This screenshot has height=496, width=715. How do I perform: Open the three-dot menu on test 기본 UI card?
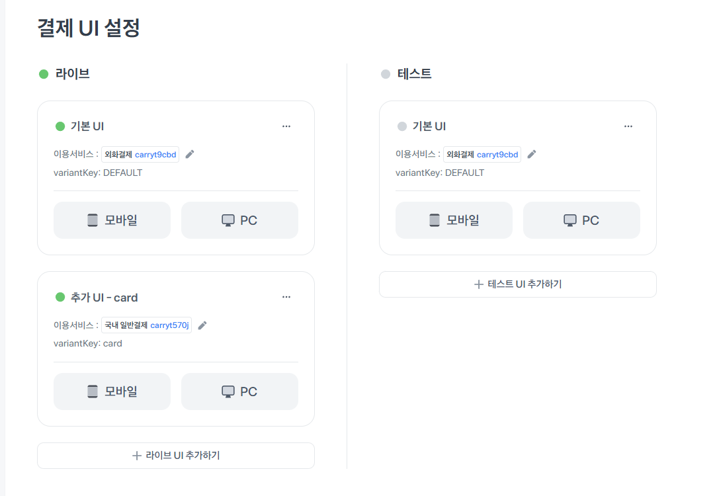pyautogui.click(x=628, y=126)
